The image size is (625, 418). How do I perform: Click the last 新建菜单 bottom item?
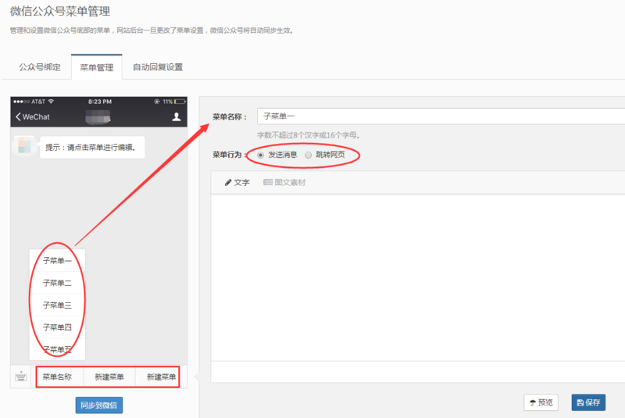[162, 377]
